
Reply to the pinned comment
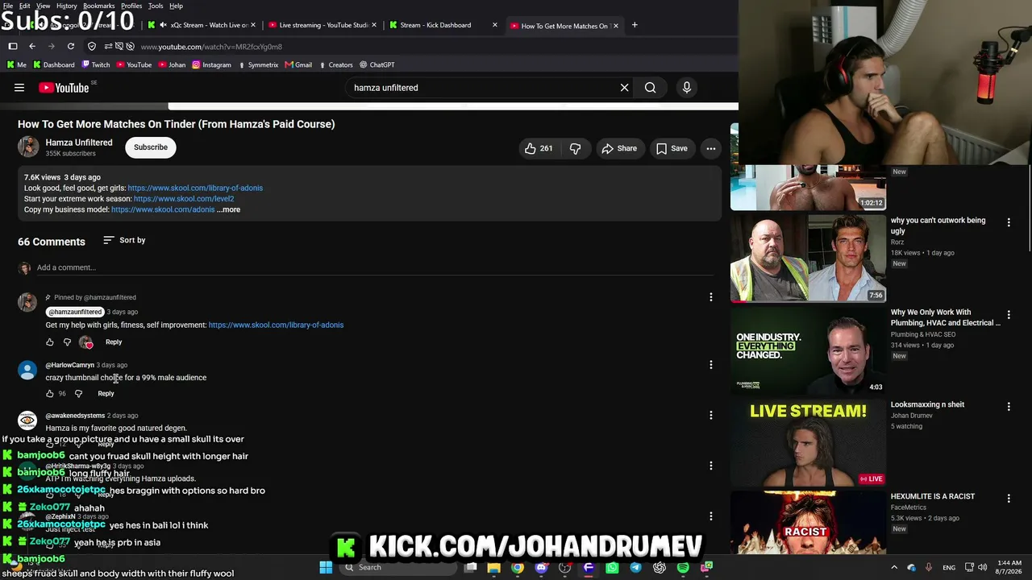(114, 342)
